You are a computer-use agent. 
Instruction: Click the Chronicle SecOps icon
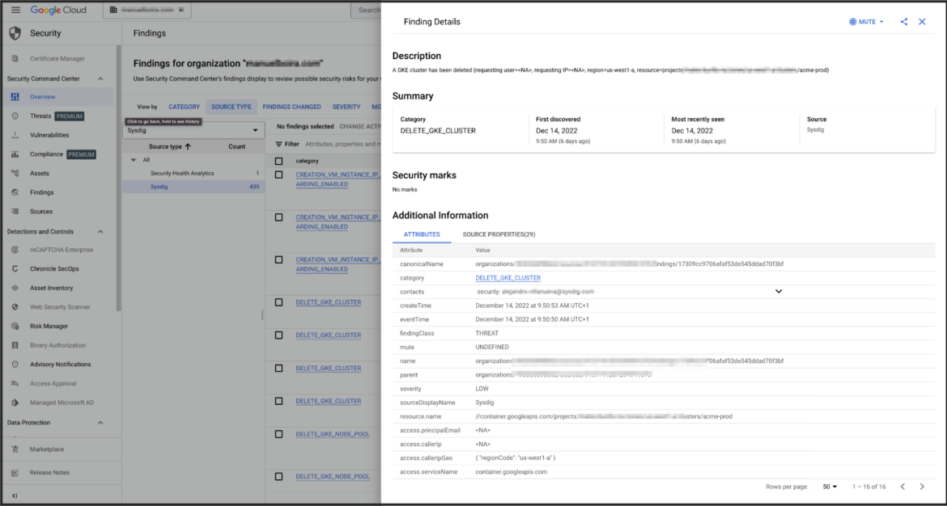pos(15,269)
